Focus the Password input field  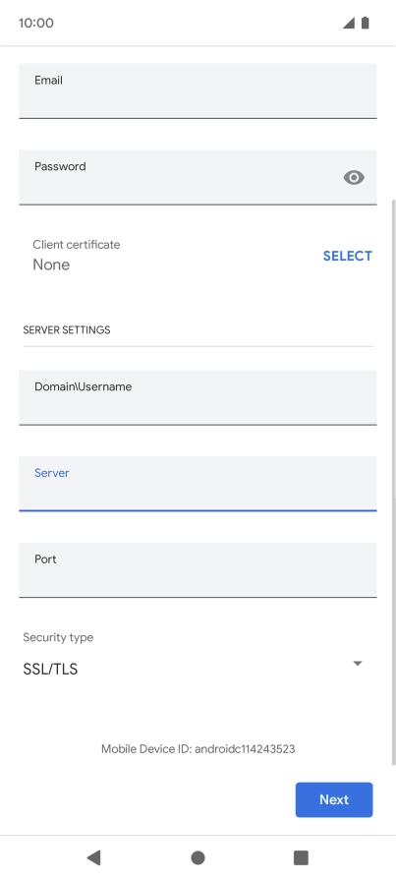click(198, 177)
